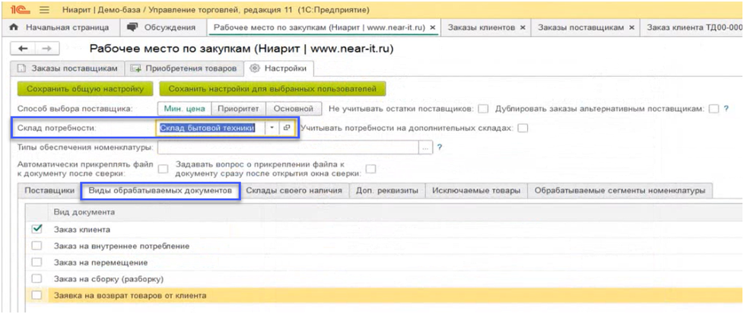Choose Основной supplier selection method

(x=293, y=109)
